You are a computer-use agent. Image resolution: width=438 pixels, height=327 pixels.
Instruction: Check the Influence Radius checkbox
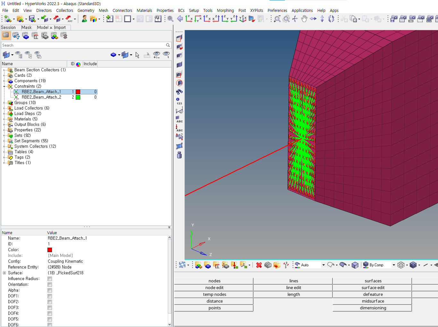(50, 278)
